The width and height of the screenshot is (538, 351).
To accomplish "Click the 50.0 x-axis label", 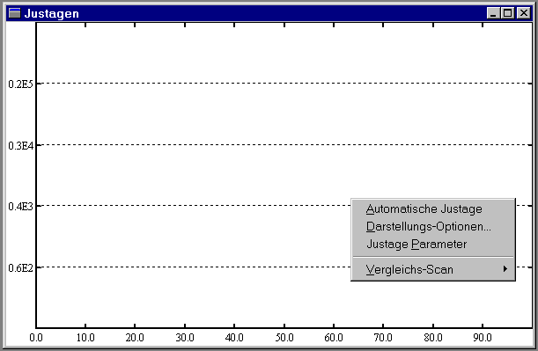I will click(x=284, y=338).
